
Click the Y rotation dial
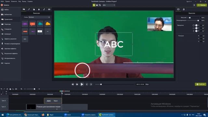[x=196, y=28]
